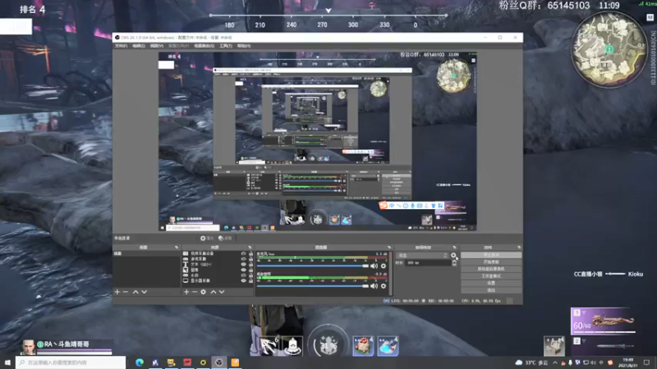
Task: Open the weather widget in system tray
Action: pyautogui.click(x=532, y=362)
